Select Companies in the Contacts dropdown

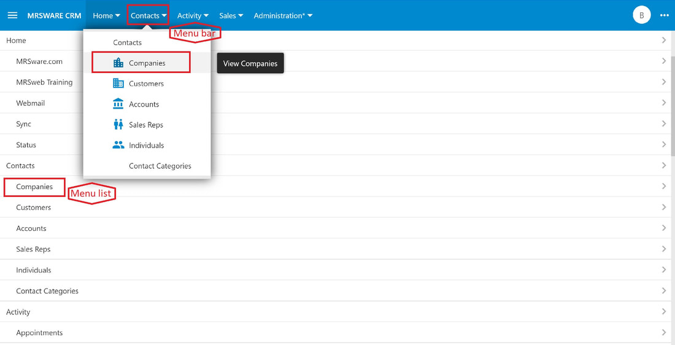[147, 63]
